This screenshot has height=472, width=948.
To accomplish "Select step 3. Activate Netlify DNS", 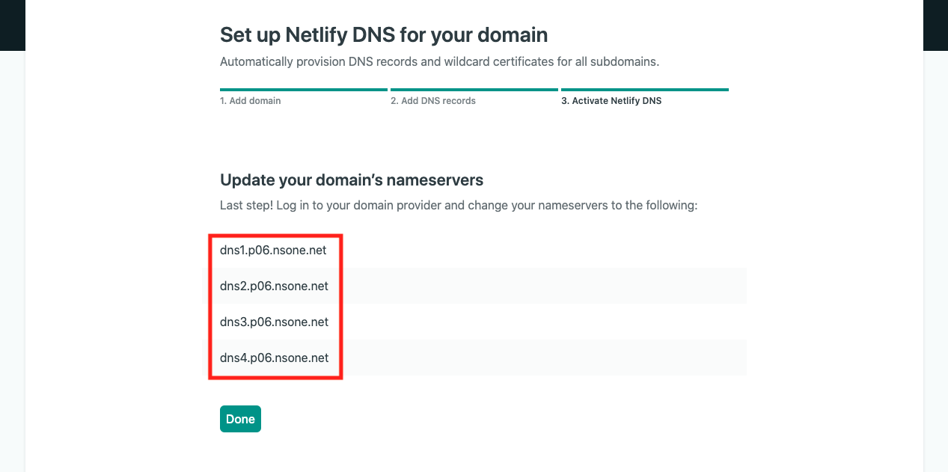I will click(611, 100).
